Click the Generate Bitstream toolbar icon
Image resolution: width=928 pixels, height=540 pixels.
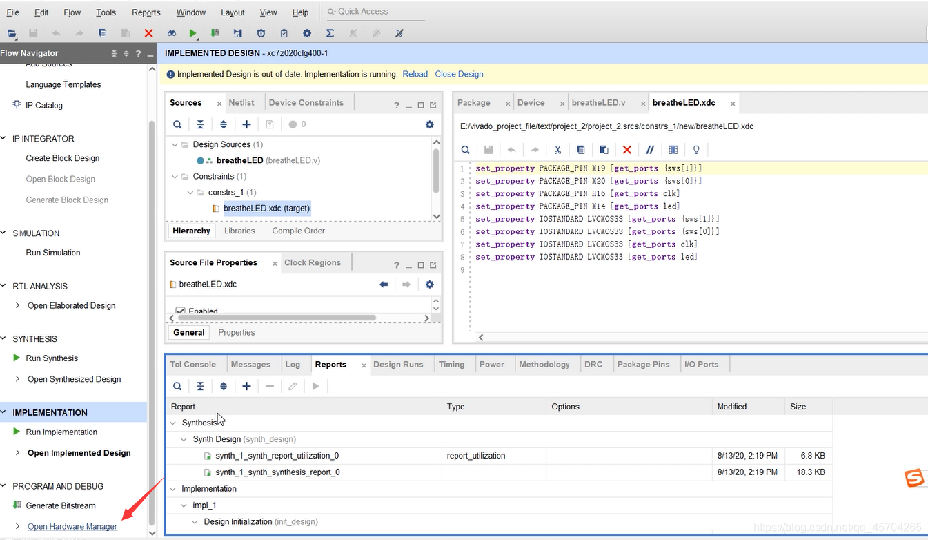215,33
